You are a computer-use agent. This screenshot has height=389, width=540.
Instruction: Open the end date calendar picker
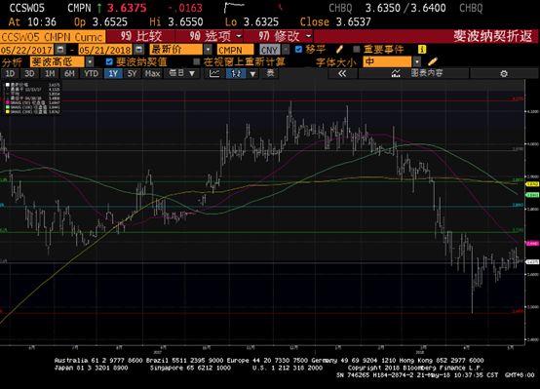[138, 50]
